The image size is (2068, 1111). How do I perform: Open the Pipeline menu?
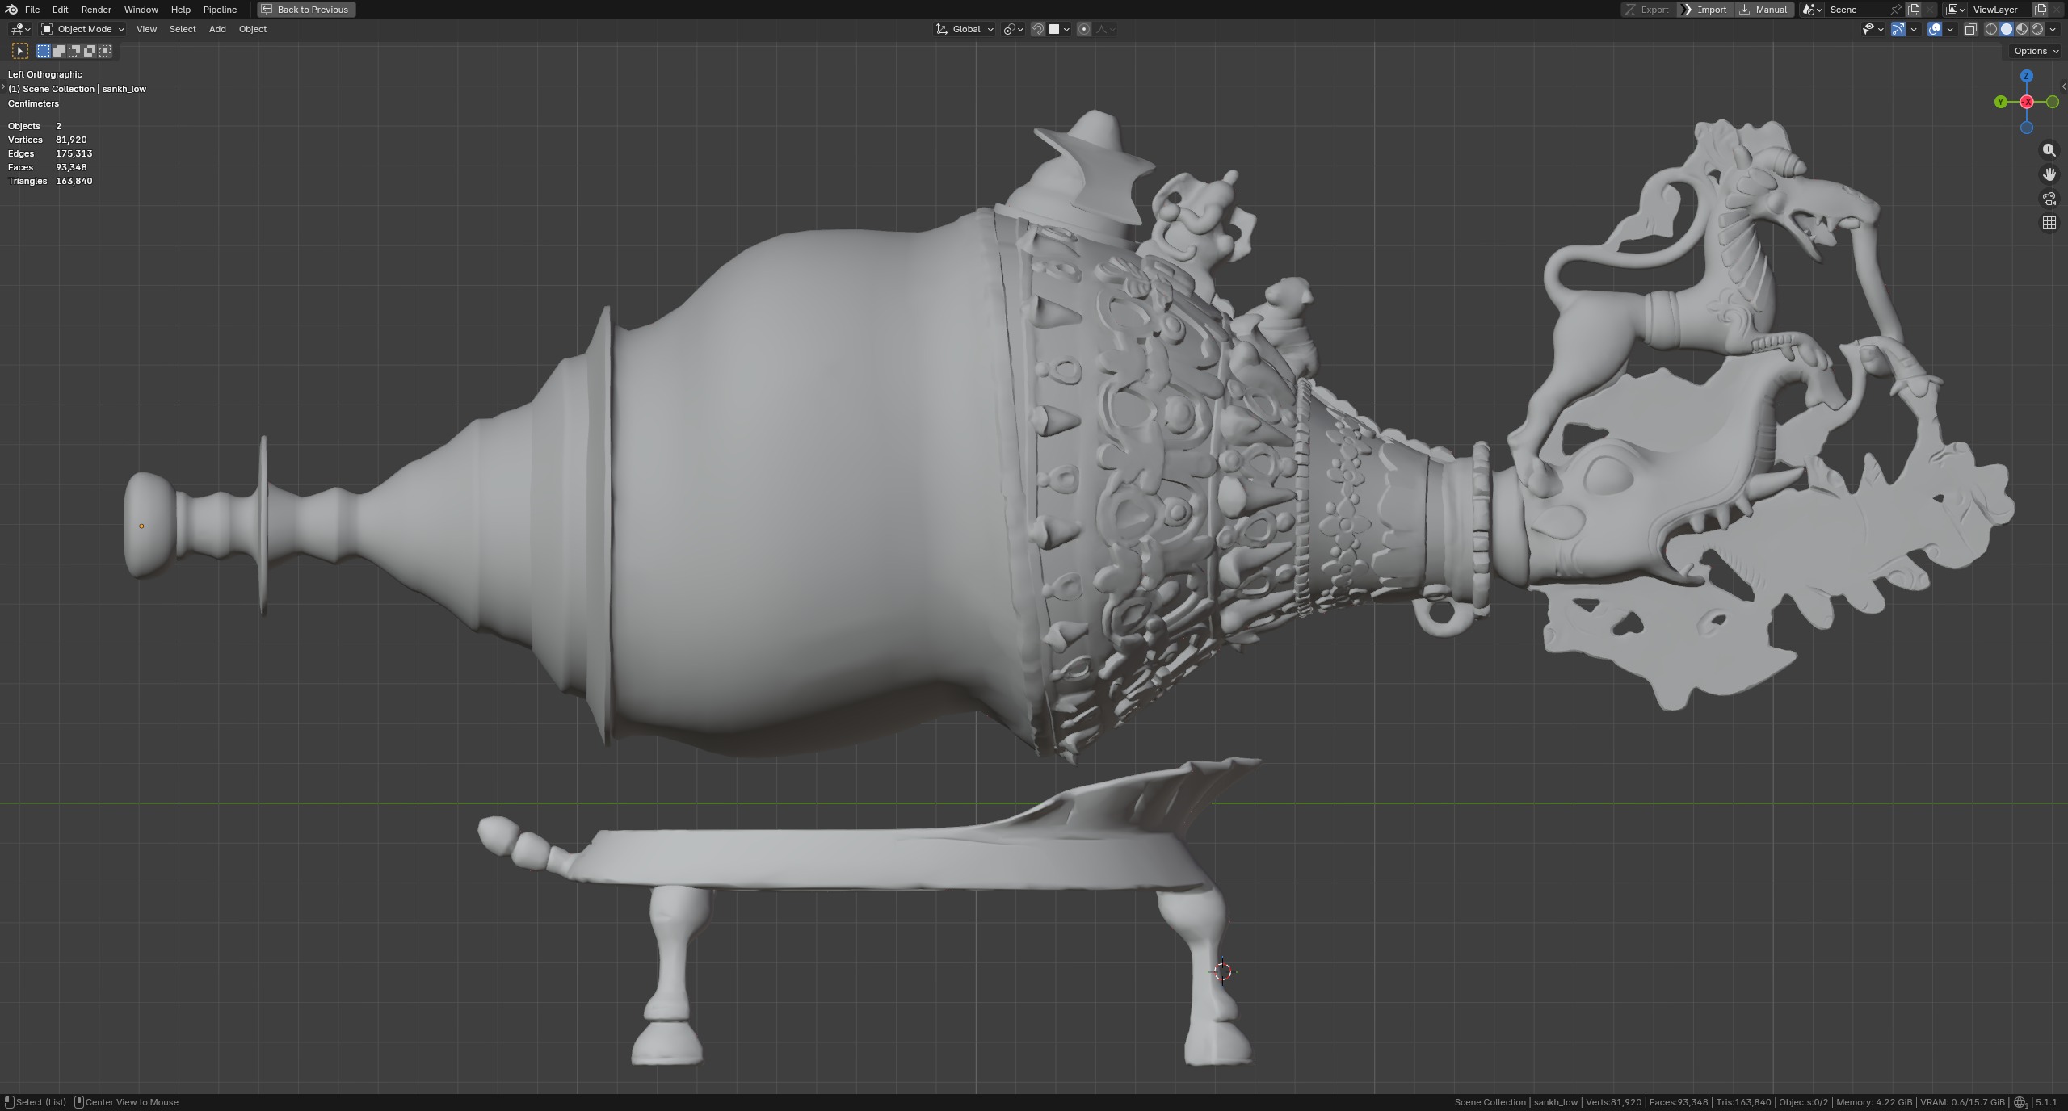click(x=220, y=10)
